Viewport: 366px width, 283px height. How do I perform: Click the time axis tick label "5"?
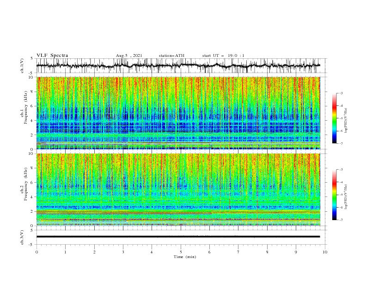click(x=181, y=252)
